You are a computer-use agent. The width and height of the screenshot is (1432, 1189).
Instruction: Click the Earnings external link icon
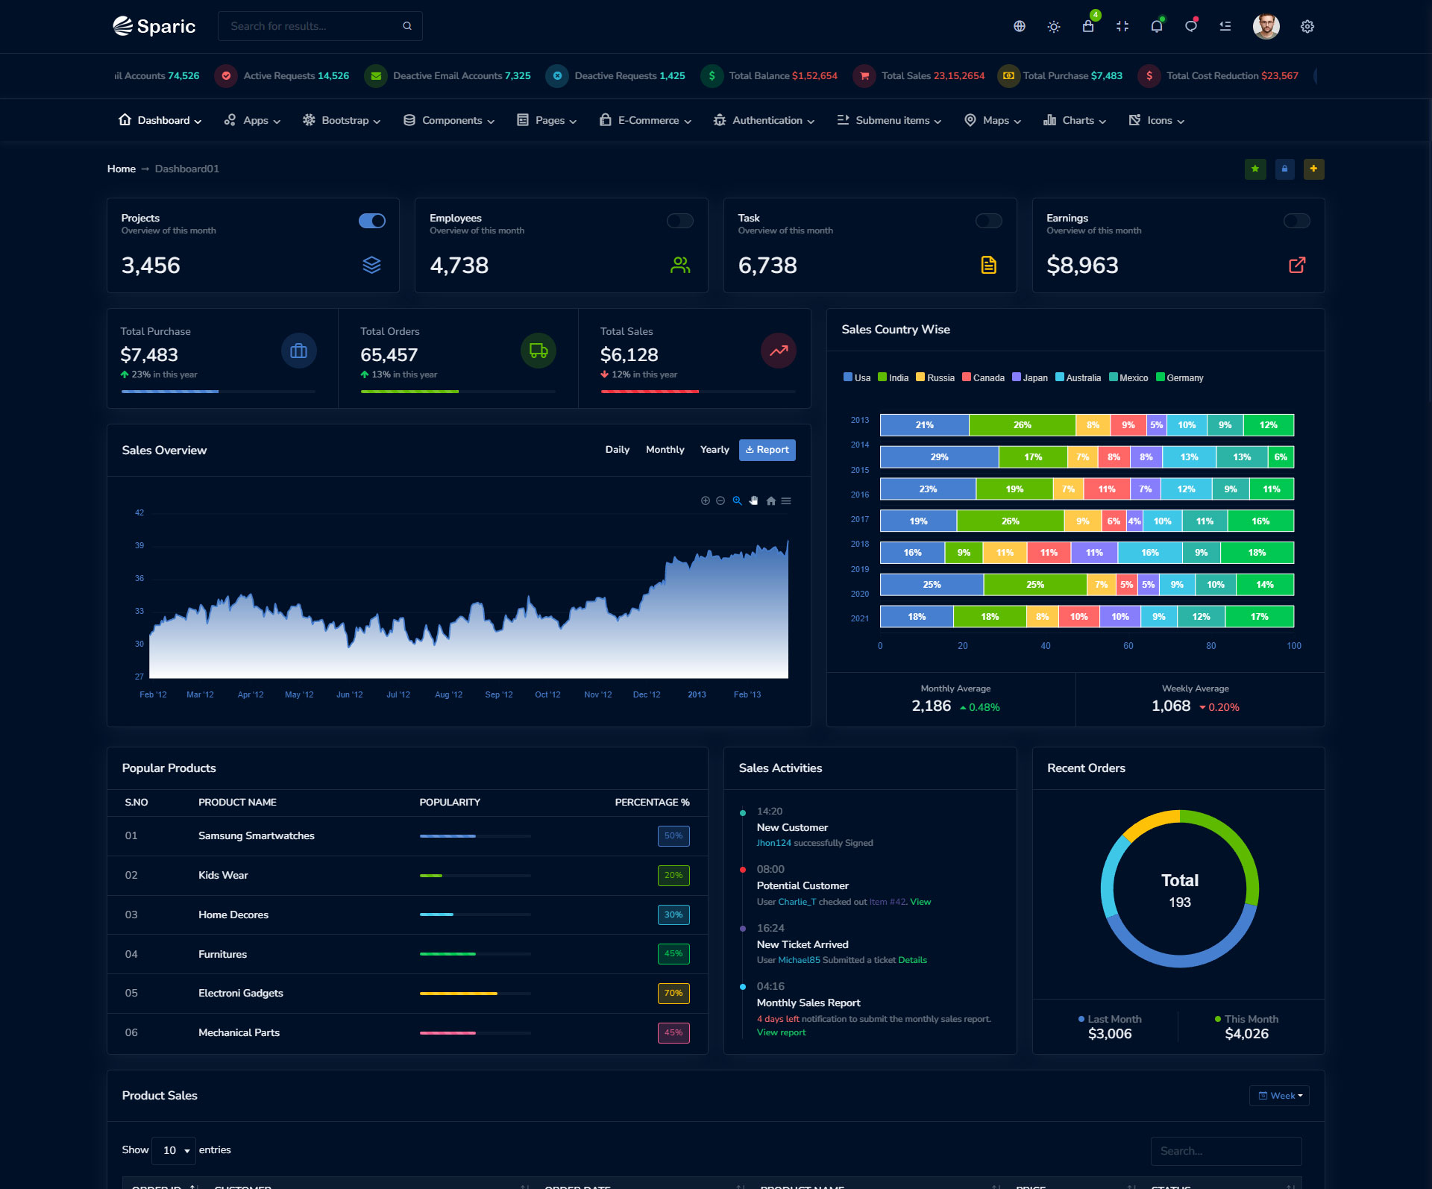[1297, 265]
